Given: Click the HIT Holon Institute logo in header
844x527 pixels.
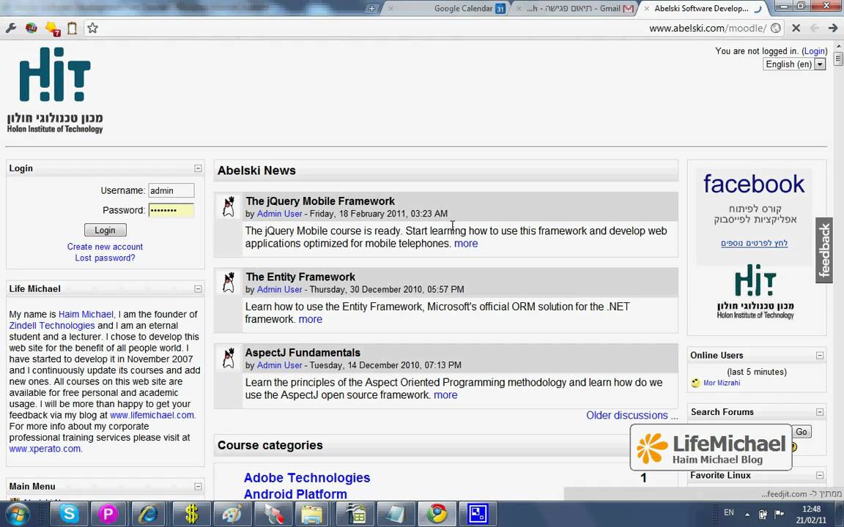Looking at the screenshot, I should point(55,90).
